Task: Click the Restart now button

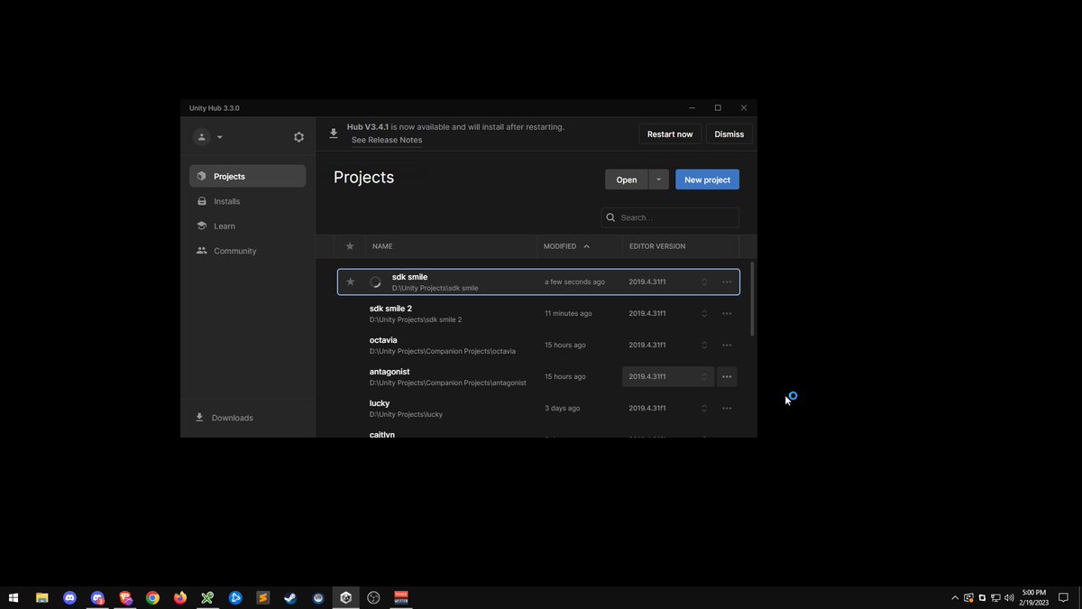Action: pyautogui.click(x=670, y=134)
